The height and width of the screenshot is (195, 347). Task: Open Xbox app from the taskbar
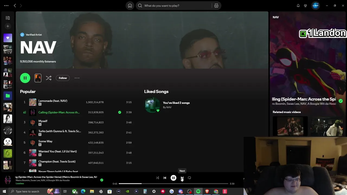(74, 191)
